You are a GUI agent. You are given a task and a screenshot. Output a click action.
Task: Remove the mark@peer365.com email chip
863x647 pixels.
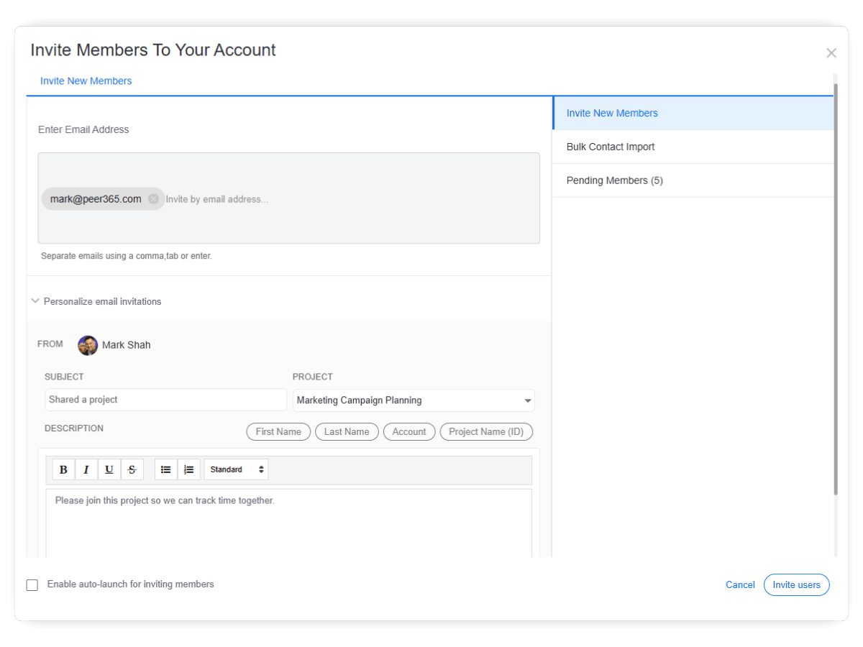[153, 199]
